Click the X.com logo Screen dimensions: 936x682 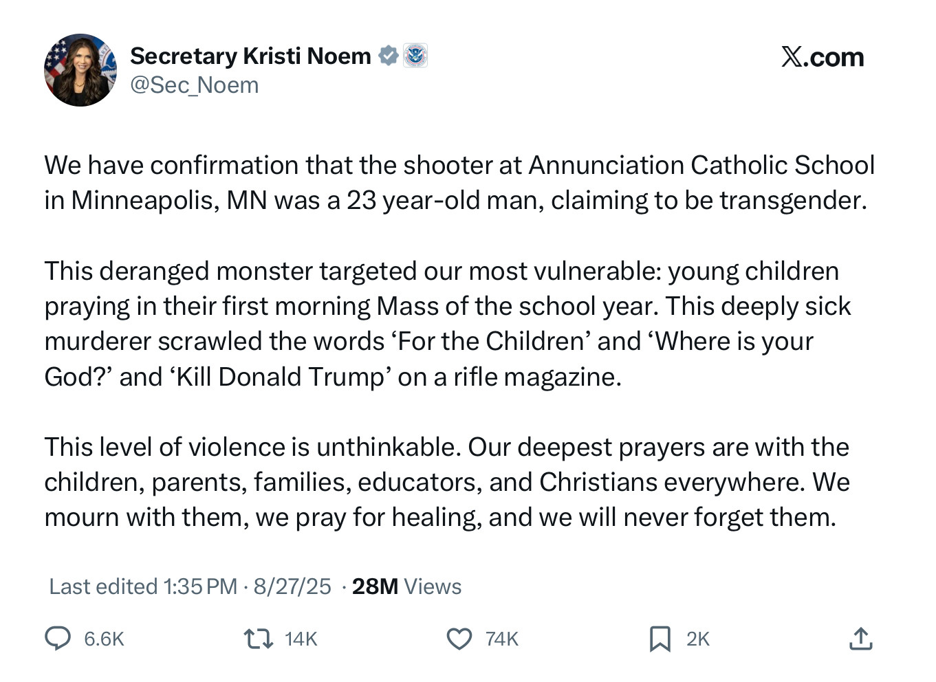pyautogui.click(x=823, y=57)
